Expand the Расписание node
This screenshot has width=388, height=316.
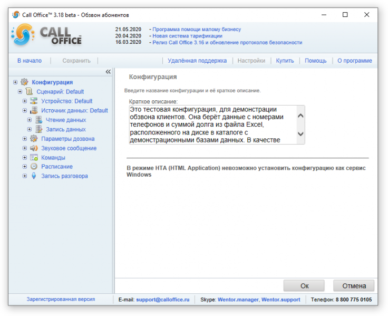[x=25, y=166]
